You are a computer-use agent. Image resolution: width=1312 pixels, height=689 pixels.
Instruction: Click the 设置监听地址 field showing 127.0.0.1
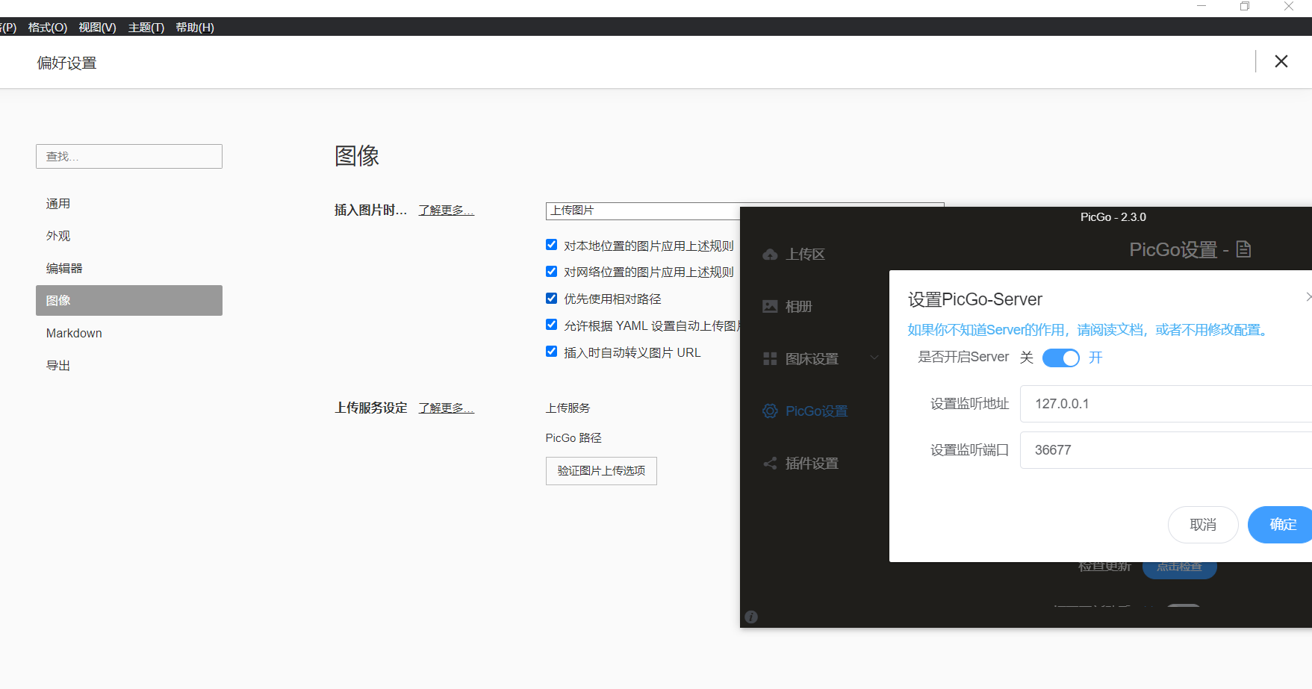1166,404
